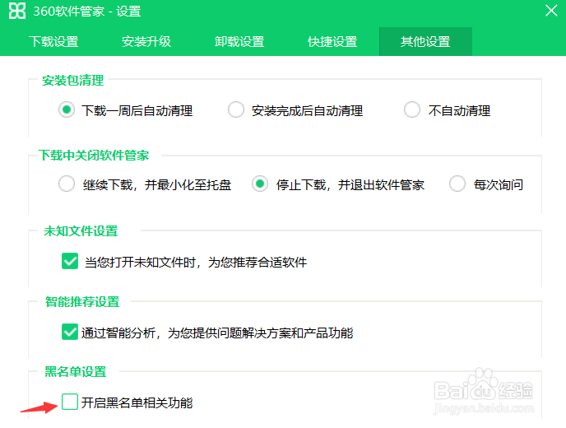
Task: Switch to the 下载设置 tab
Action: (x=53, y=41)
